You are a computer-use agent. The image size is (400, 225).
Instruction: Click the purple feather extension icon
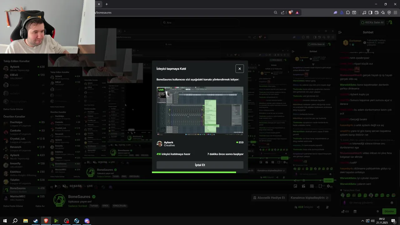click(335, 12)
